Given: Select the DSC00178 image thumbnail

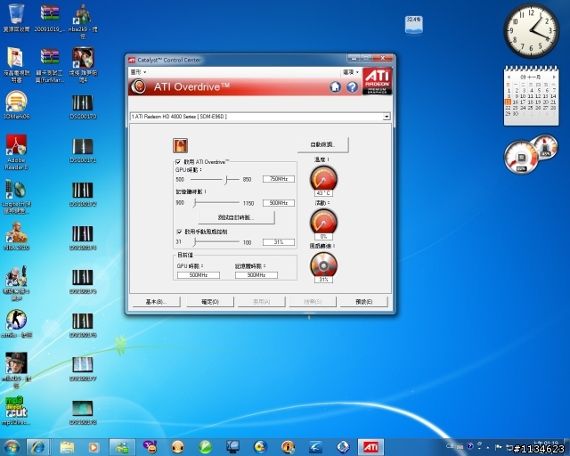Looking at the screenshot, I should tap(83, 412).
